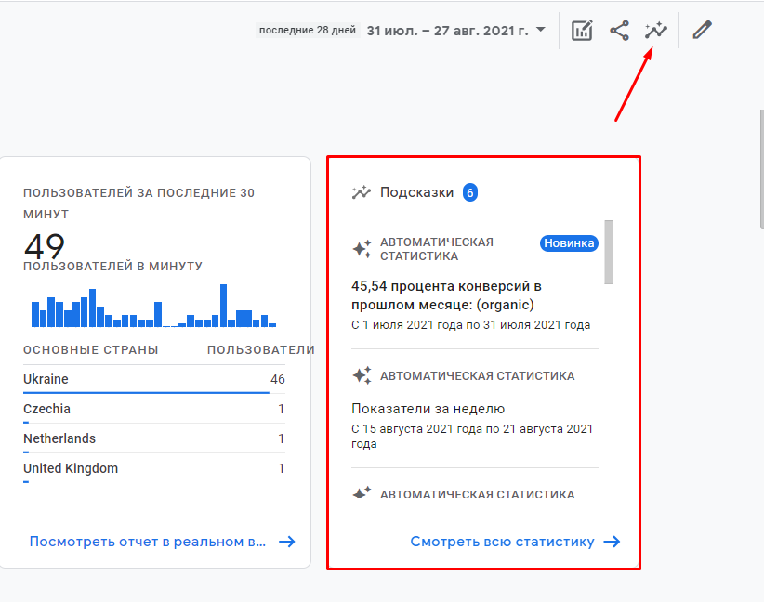Click sparkle icon of the Новинка insight
Screen dimensions: 764x602
pyautogui.click(x=362, y=249)
